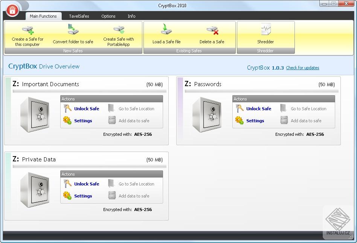
Task: Click the Passwords safe usage bar
Action: pyautogui.click(x=262, y=91)
